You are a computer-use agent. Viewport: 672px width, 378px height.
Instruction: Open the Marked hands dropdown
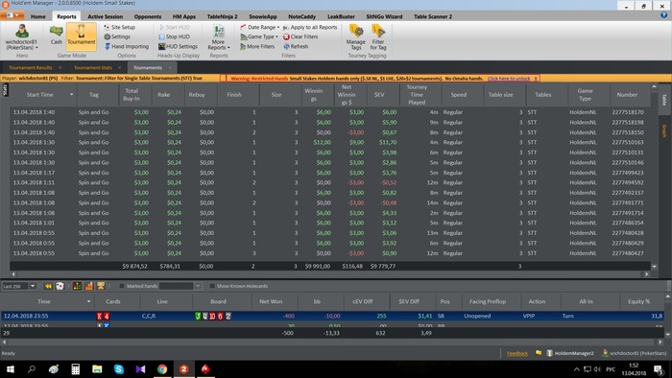pyautogui.click(x=198, y=286)
